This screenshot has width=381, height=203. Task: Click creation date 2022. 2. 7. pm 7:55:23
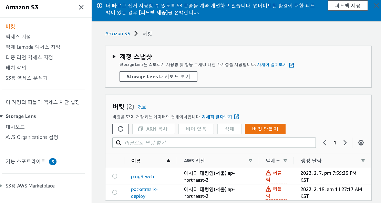(328, 176)
